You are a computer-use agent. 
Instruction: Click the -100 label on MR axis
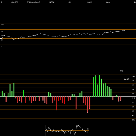(133, 120)
